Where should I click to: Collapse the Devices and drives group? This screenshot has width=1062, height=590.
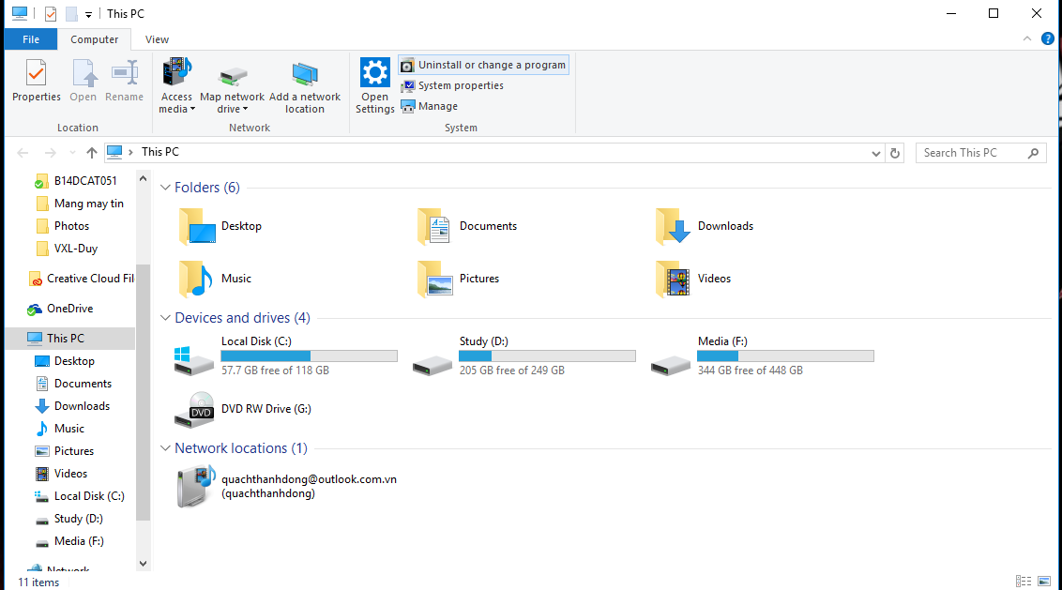[165, 318]
